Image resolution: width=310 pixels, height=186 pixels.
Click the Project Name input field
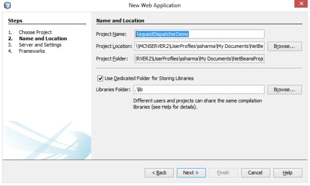[x=199, y=34]
